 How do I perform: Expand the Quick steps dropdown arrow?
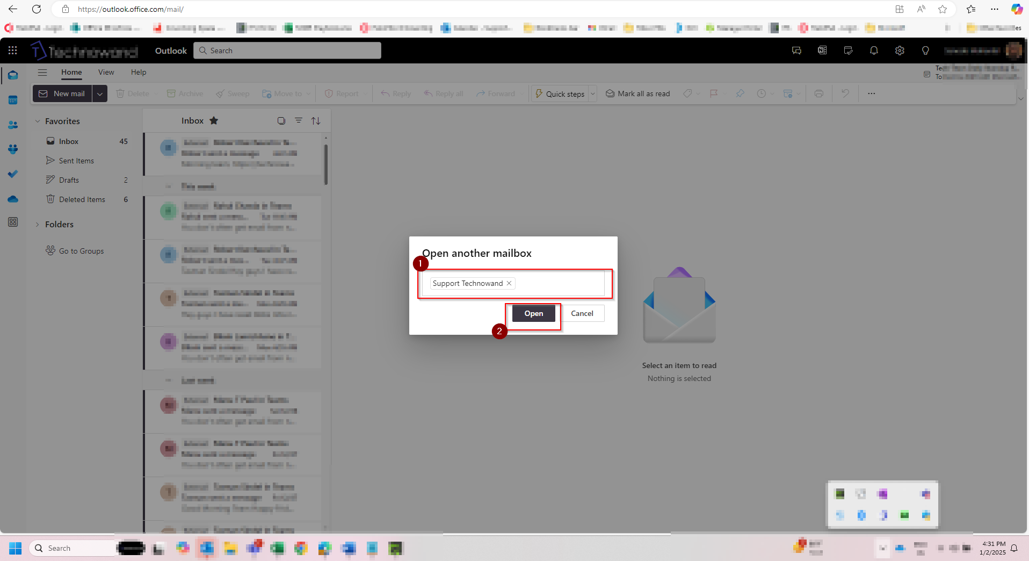(x=593, y=93)
